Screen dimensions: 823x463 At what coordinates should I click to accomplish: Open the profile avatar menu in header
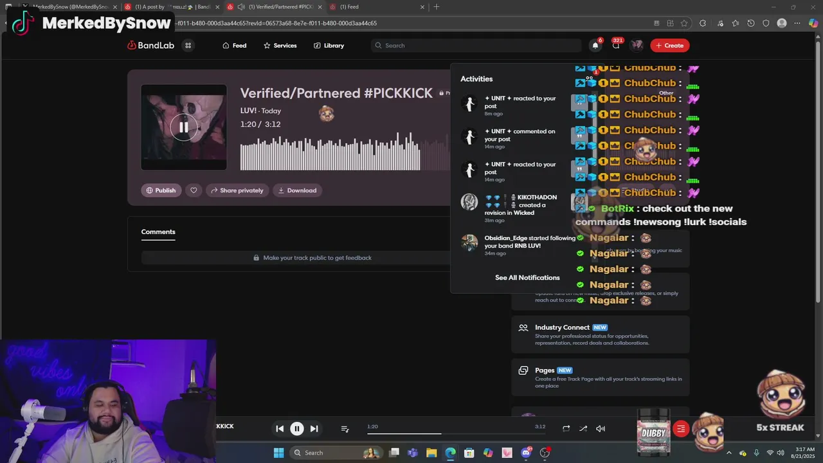tap(637, 45)
